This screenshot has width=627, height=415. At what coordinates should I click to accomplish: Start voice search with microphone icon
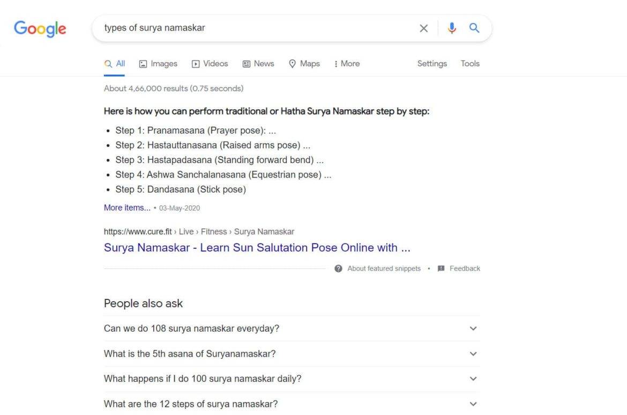452,28
